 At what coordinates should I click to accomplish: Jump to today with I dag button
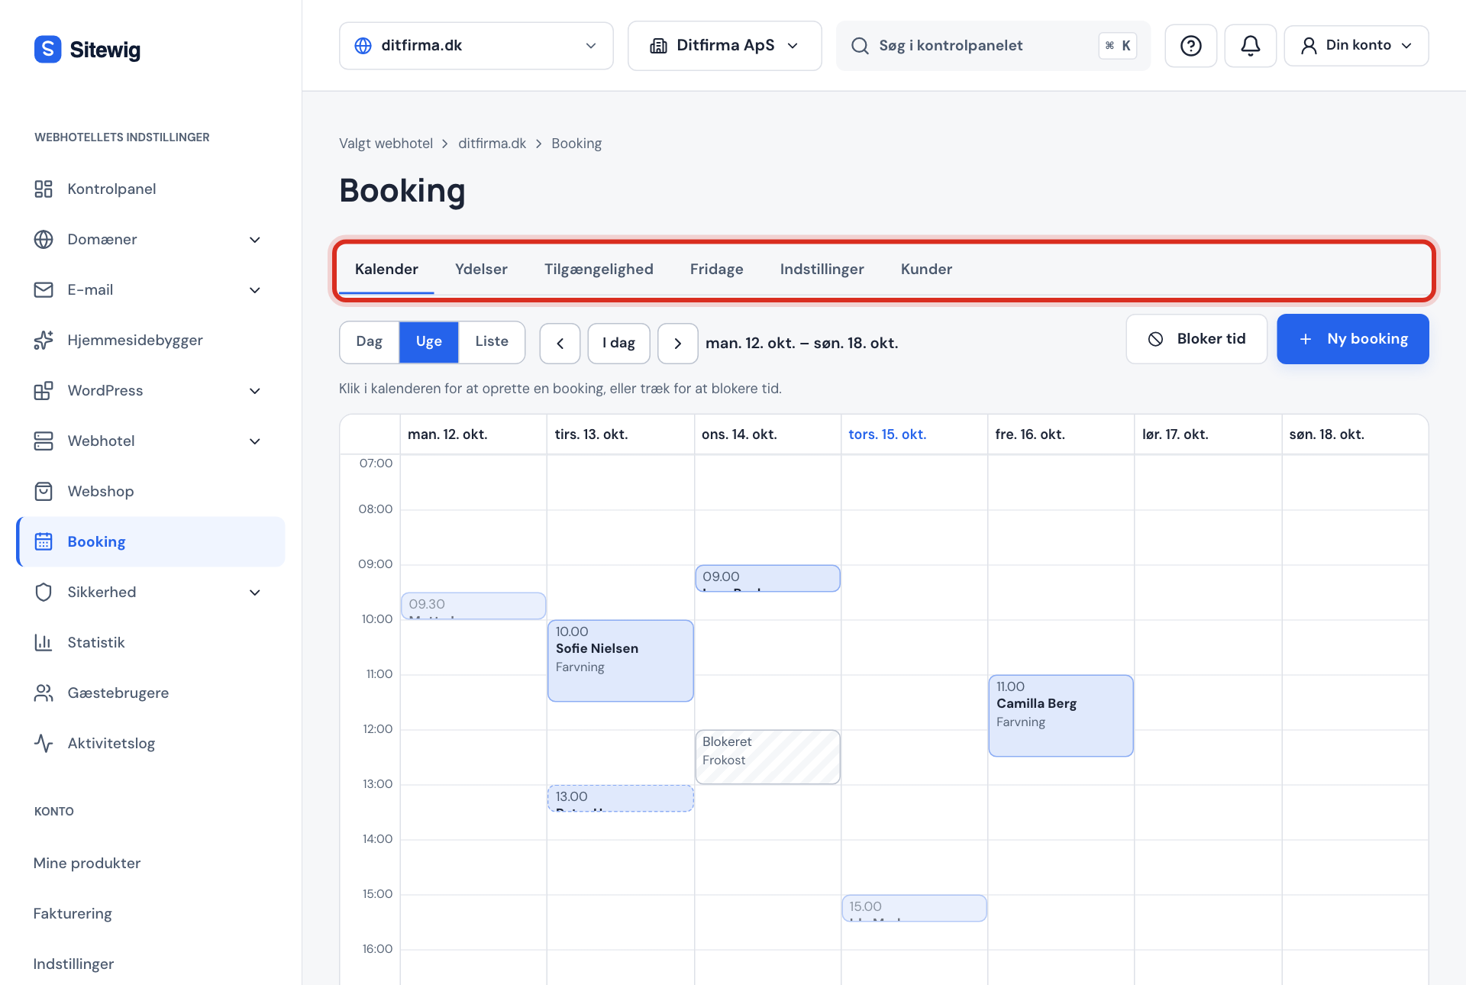pyautogui.click(x=618, y=343)
